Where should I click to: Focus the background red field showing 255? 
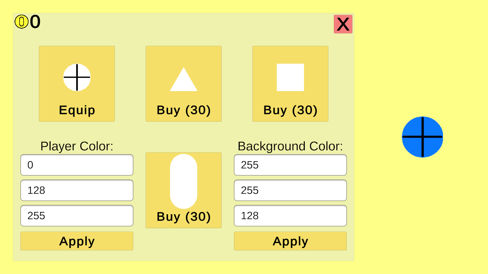click(290, 165)
